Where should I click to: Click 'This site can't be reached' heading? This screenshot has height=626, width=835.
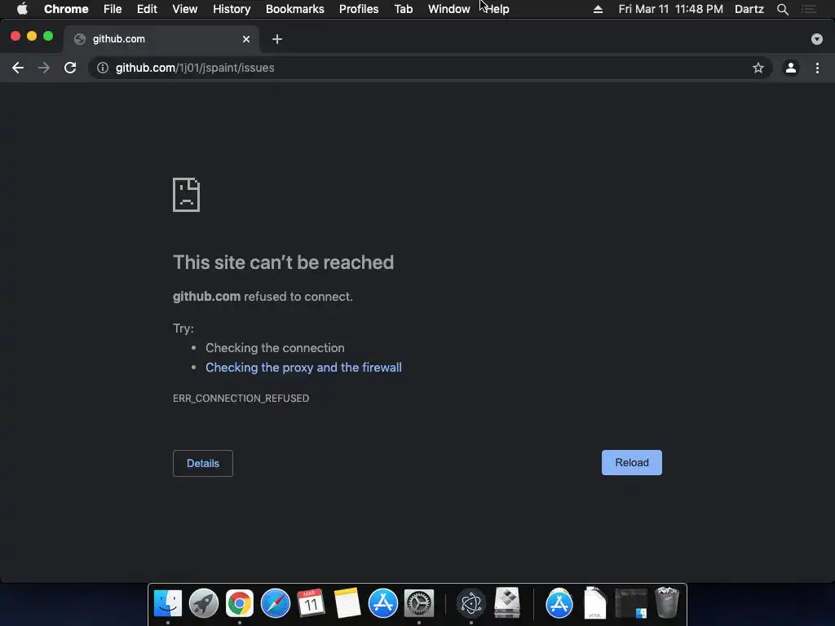pyautogui.click(x=283, y=262)
